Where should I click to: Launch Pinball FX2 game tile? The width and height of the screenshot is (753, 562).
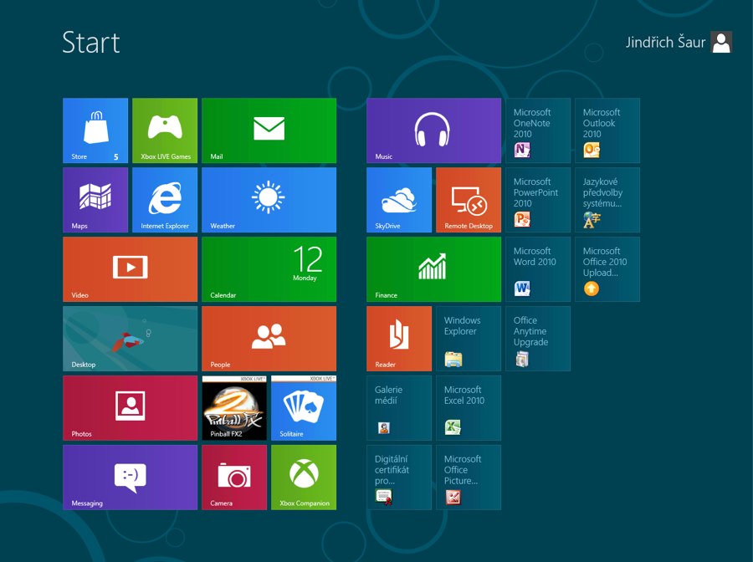tap(234, 407)
